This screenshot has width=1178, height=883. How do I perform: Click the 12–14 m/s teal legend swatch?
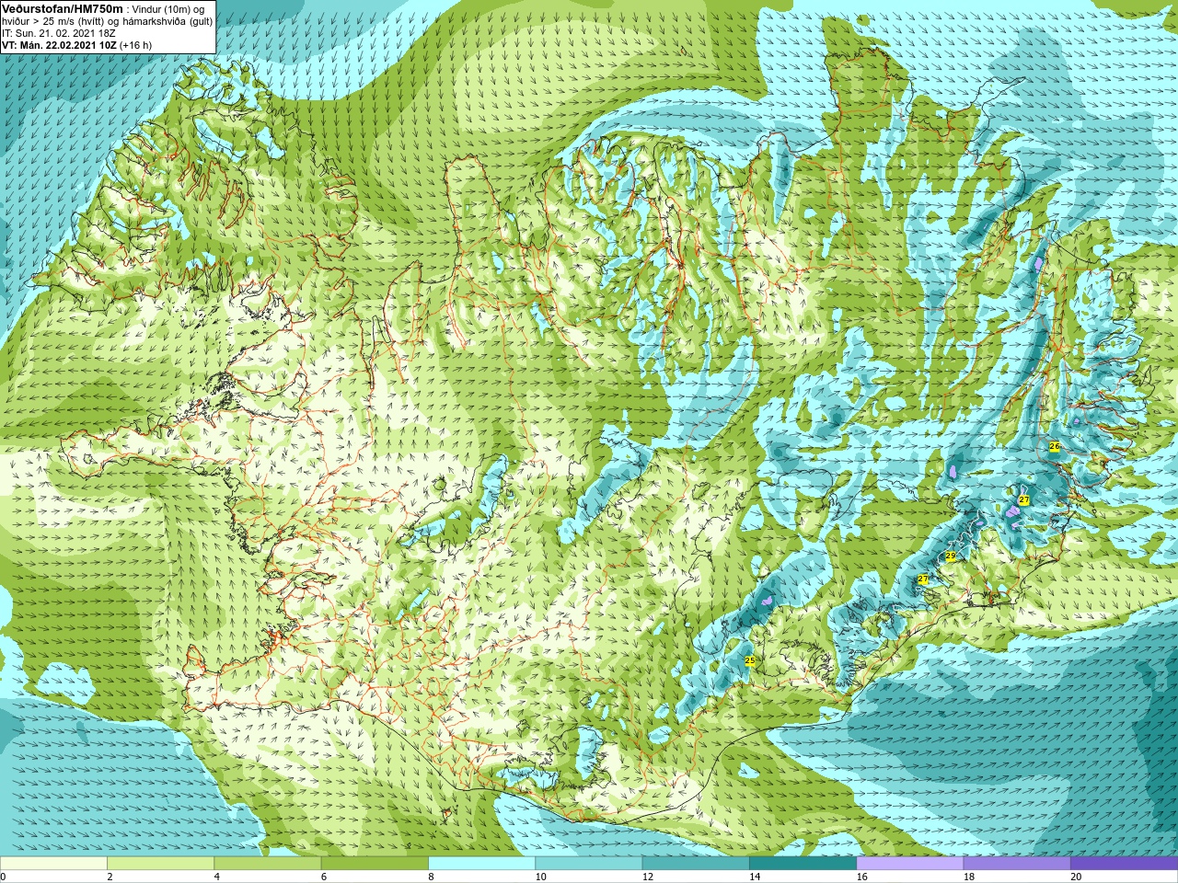pos(696,863)
